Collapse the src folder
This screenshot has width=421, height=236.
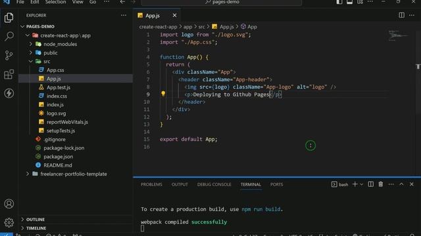point(31,61)
